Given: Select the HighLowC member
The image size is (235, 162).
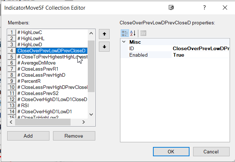Looking at the screenshot, I should tap(32, 32).
